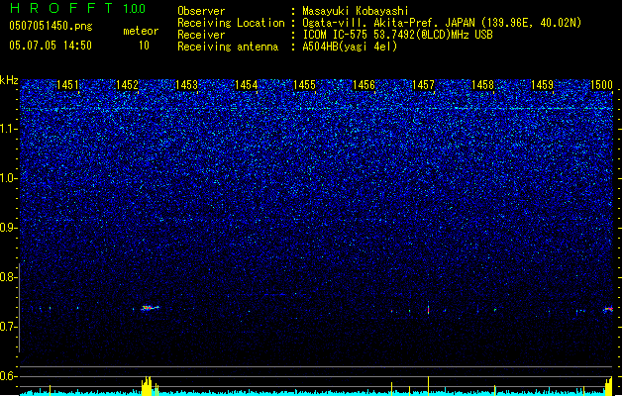Click receiver value ICOM IC-575 53.7492 MHz USB

[x=397, y=35]
